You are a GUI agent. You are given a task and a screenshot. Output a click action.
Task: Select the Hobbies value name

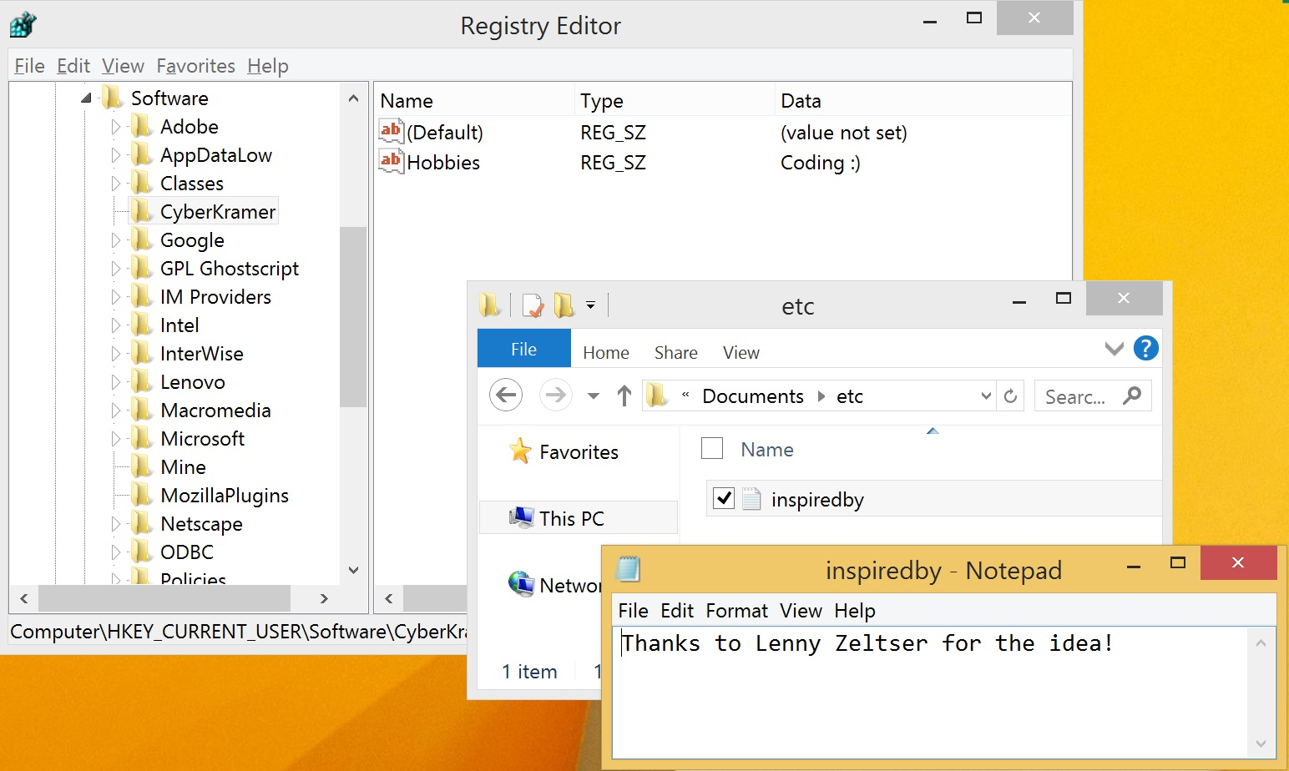pyautogui.click(x=442, y=162)
